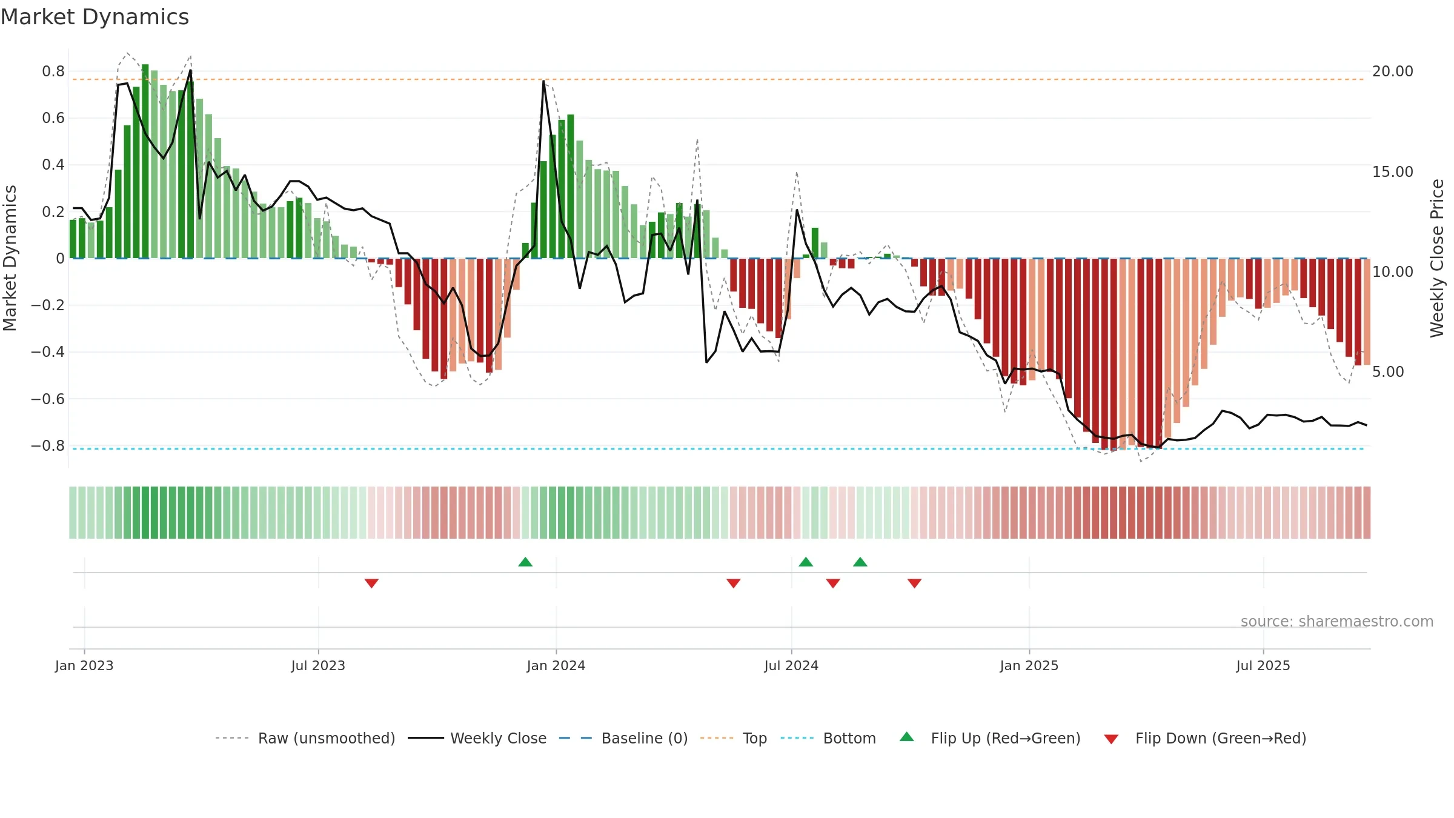The height and width of the screenshot is (818, 1454).
Task: Click the Jul 2024 axis label
Action: pos(791,665)
